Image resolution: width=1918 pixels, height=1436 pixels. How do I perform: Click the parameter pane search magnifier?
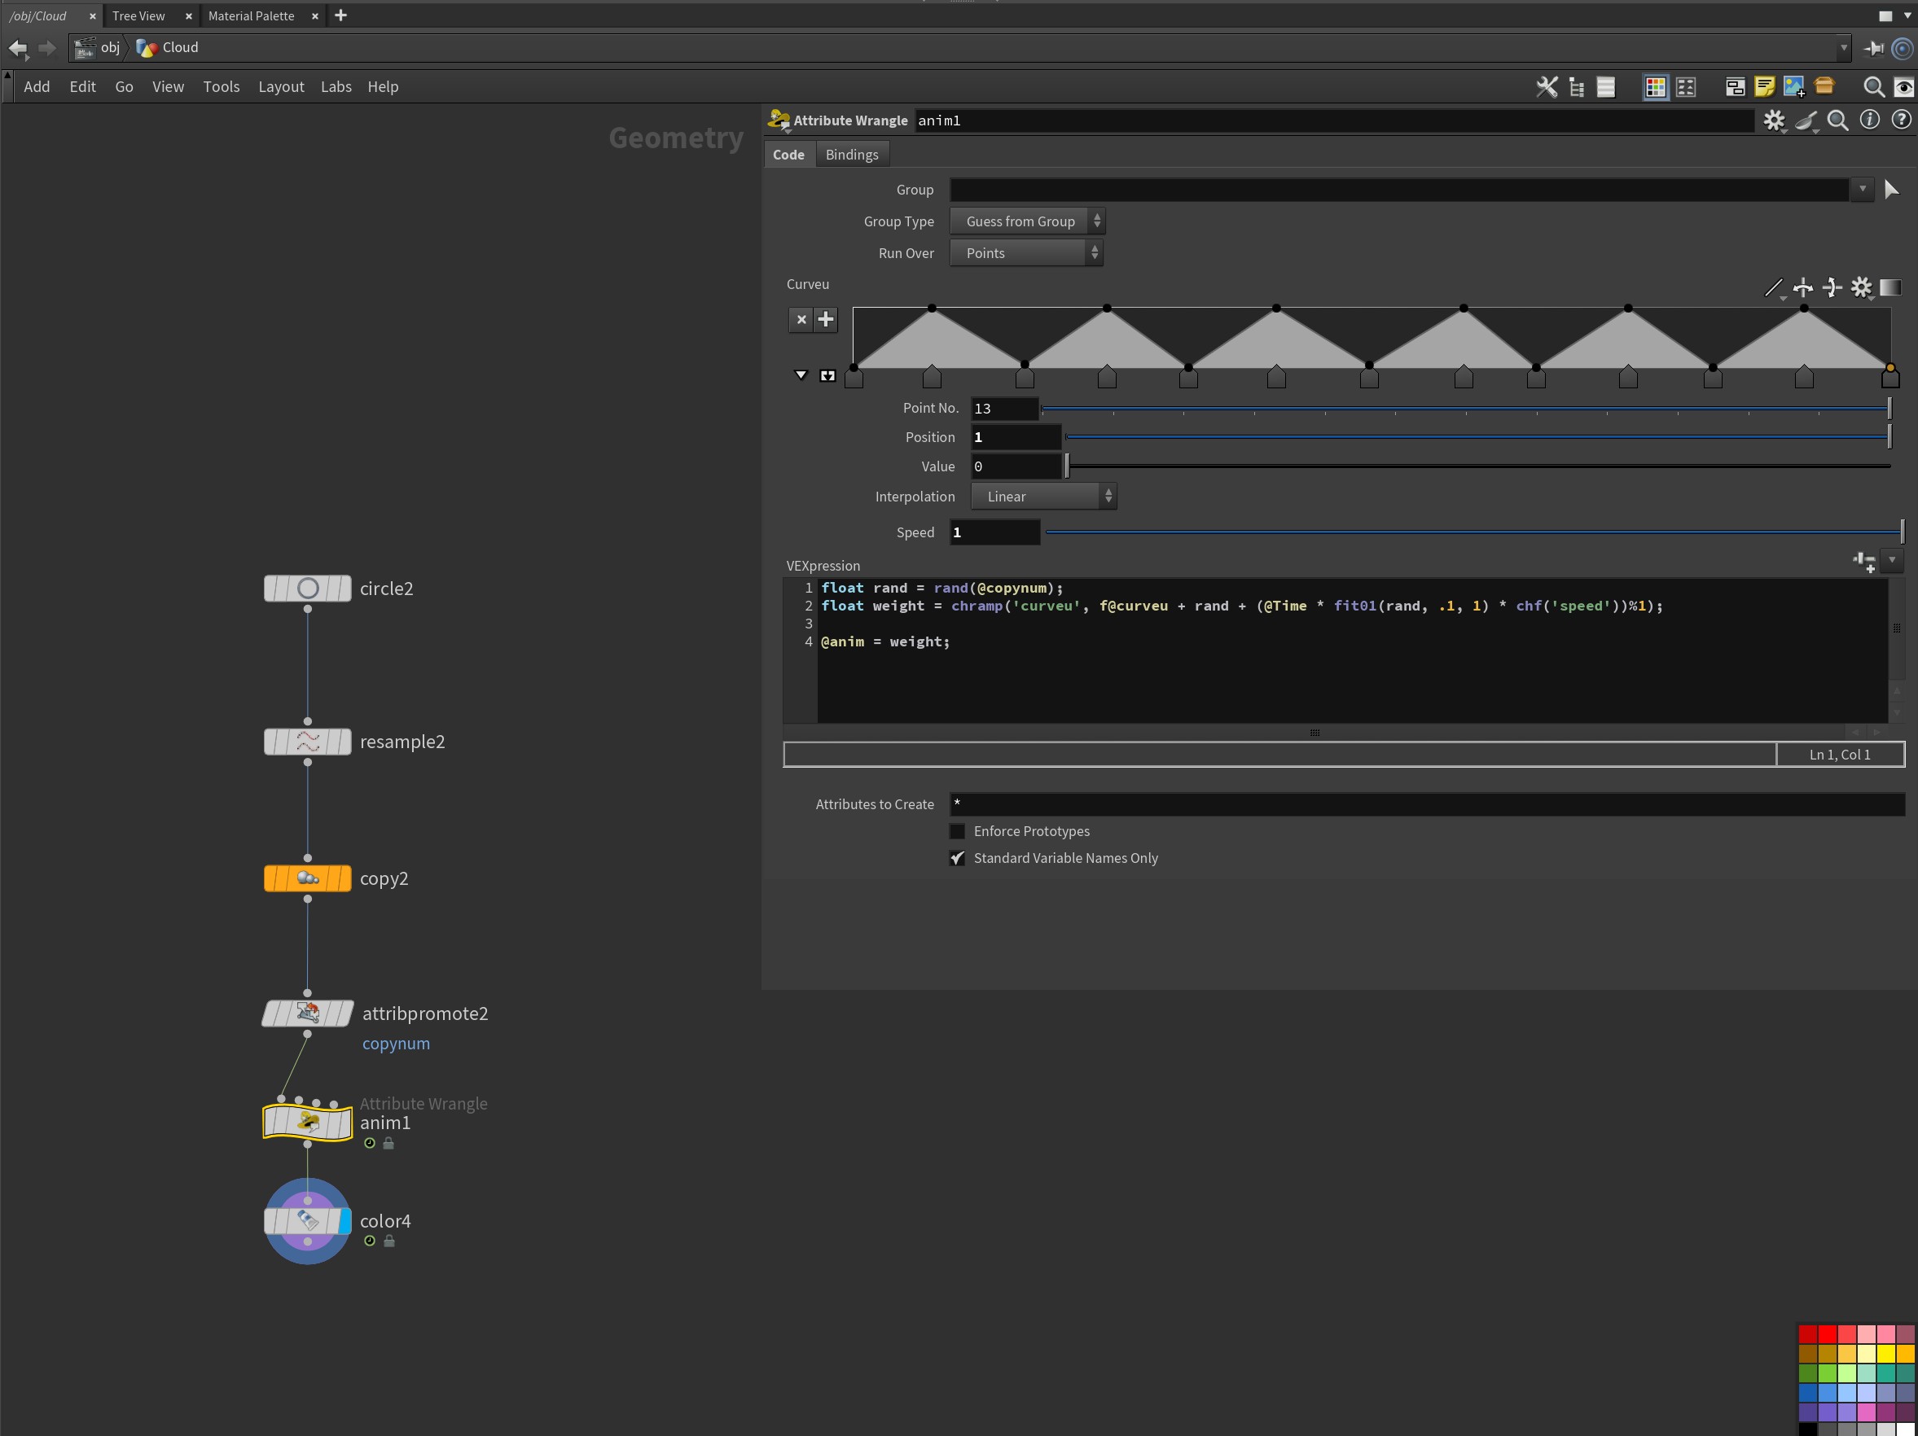(1837, 120)
